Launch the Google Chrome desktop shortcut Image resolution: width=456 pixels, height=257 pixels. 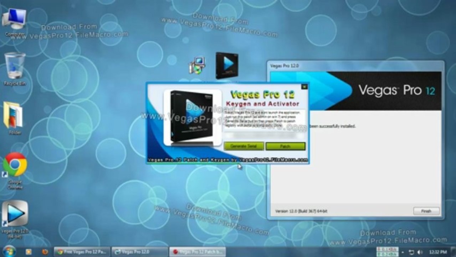(x=15, y=171)
